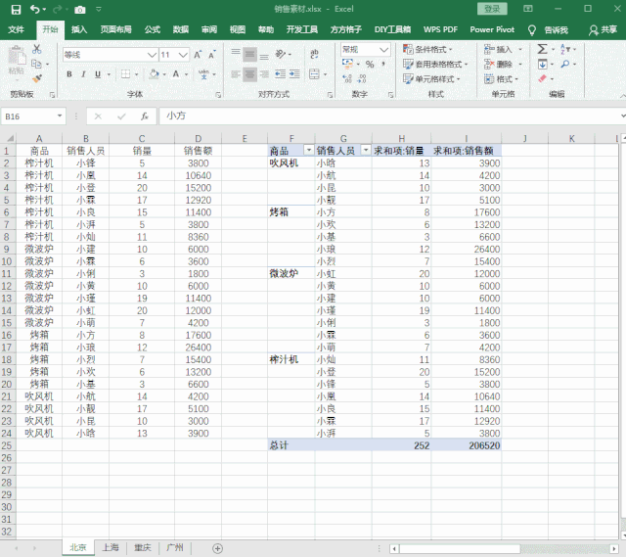
Task: Toggle middle vertical alignment
Action: click(250, 54)
